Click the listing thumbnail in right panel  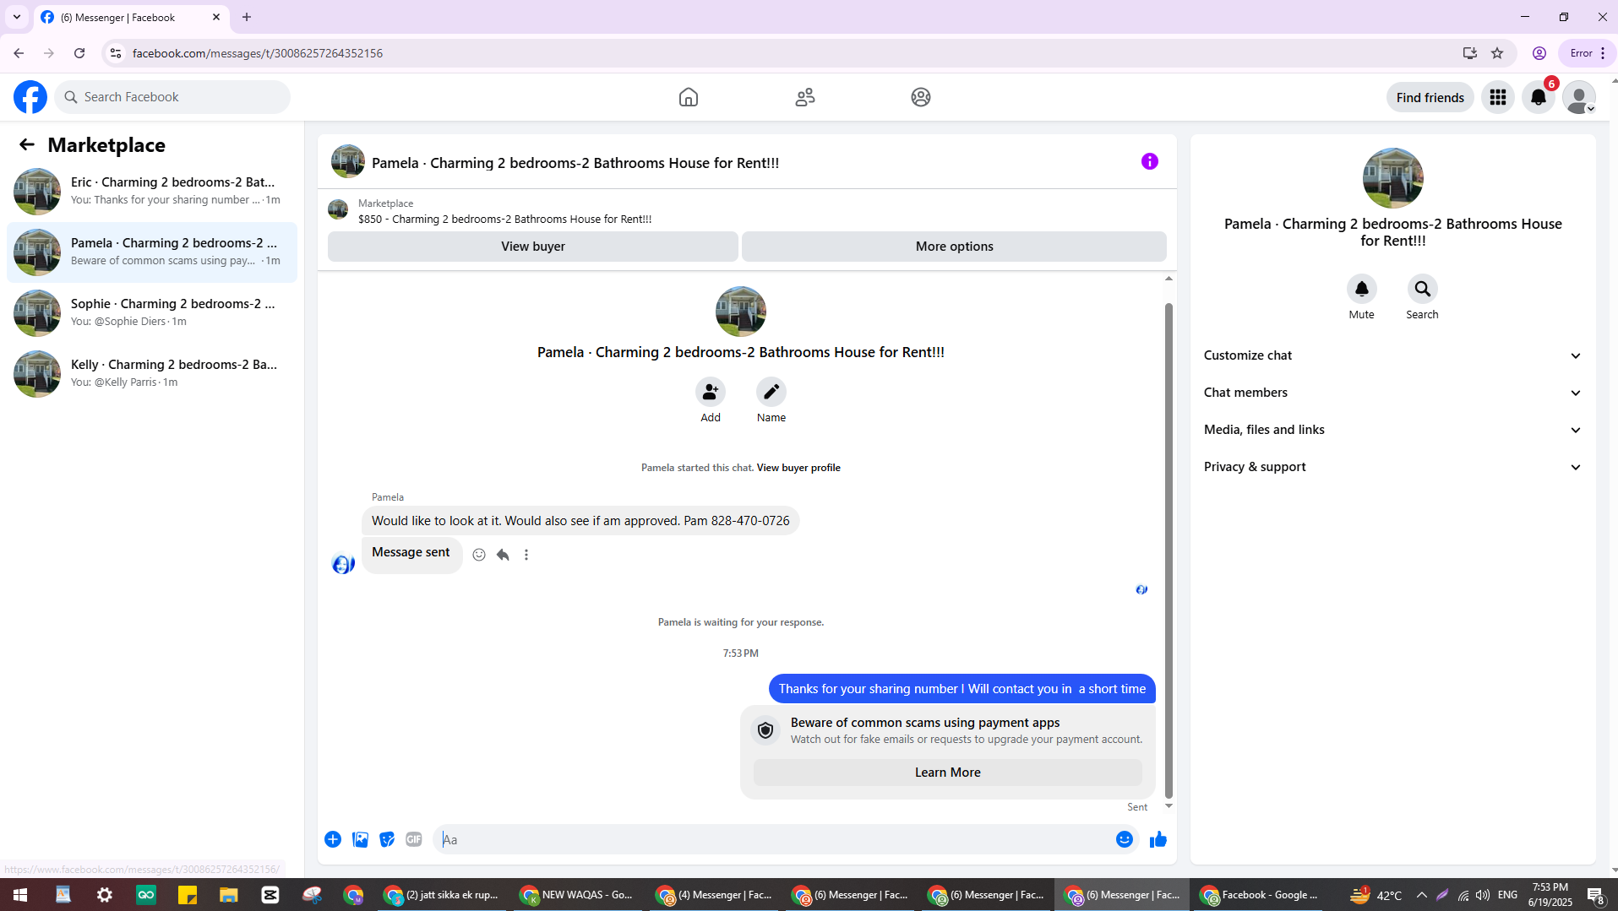(1393, 178)
